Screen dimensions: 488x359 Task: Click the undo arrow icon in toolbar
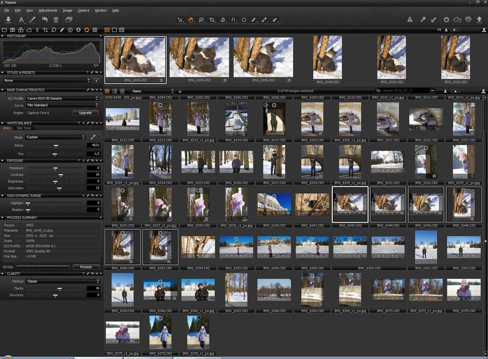point(45,20)
